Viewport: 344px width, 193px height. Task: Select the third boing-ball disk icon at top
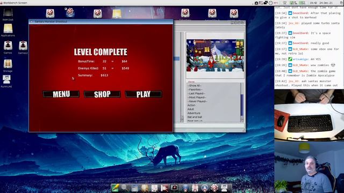click(98, 13)
